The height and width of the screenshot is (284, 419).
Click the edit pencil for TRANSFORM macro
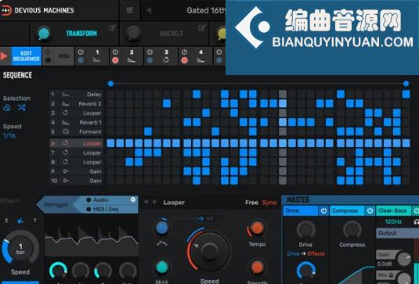(112, 27)
